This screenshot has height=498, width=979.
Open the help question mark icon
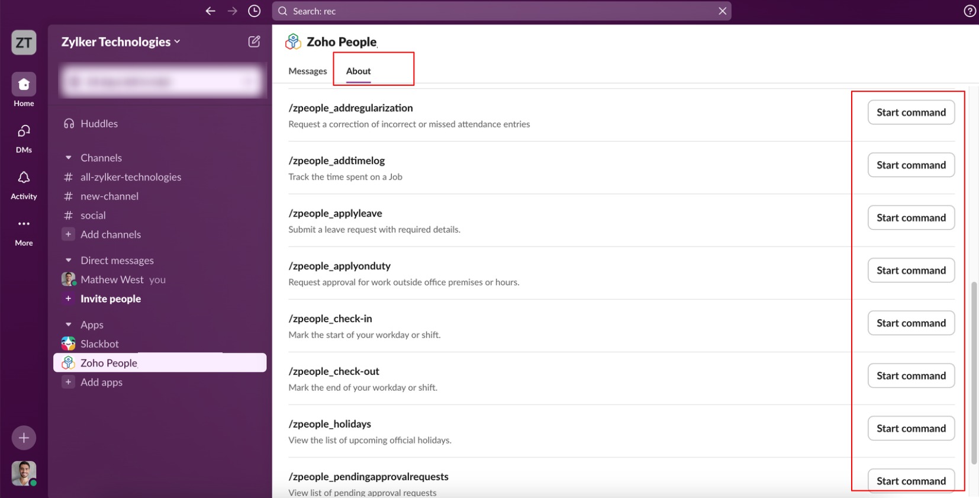(x=970, y=11)
